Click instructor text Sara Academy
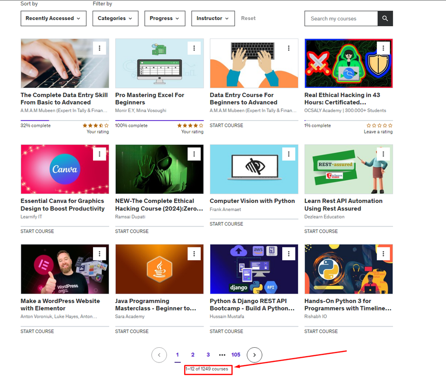 pos(130,316)
